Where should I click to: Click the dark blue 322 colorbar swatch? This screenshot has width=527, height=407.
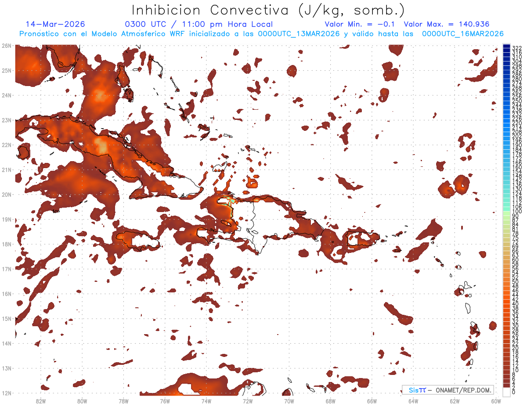tap(506, 46)
